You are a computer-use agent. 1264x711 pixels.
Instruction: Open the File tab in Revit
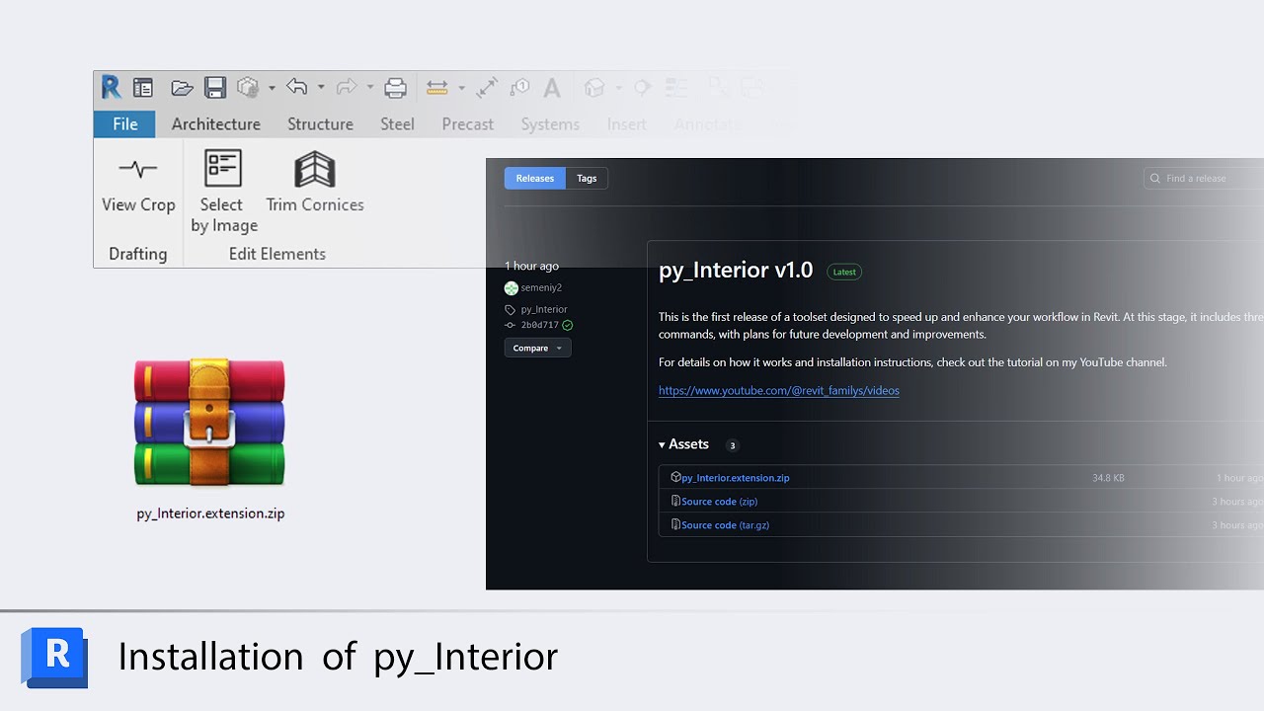tap(124, 123)
